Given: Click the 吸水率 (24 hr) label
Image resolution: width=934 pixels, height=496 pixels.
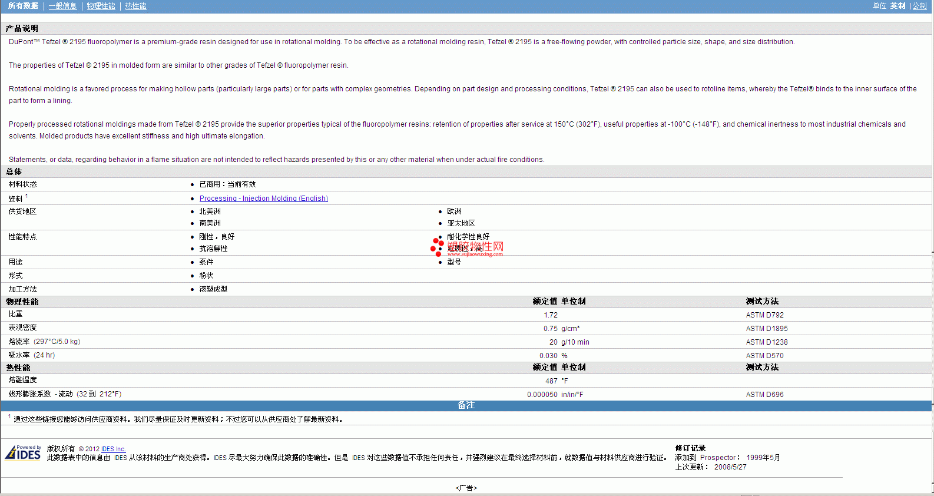Looking at the screenshot, I should click(32, 355).
